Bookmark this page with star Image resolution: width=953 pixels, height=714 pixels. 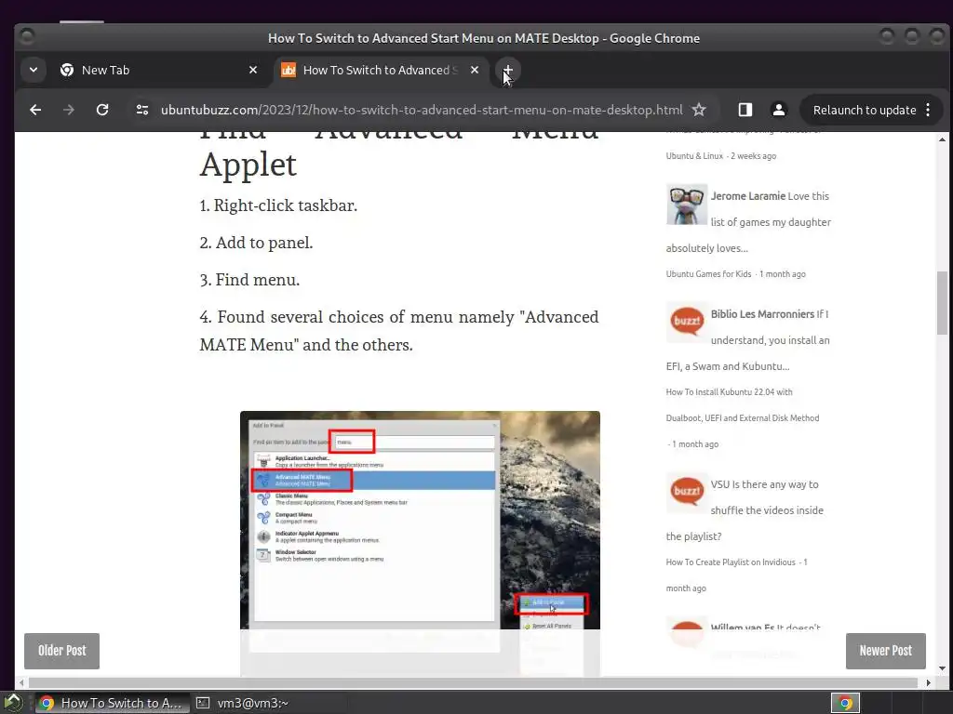(x=699, y=110)
